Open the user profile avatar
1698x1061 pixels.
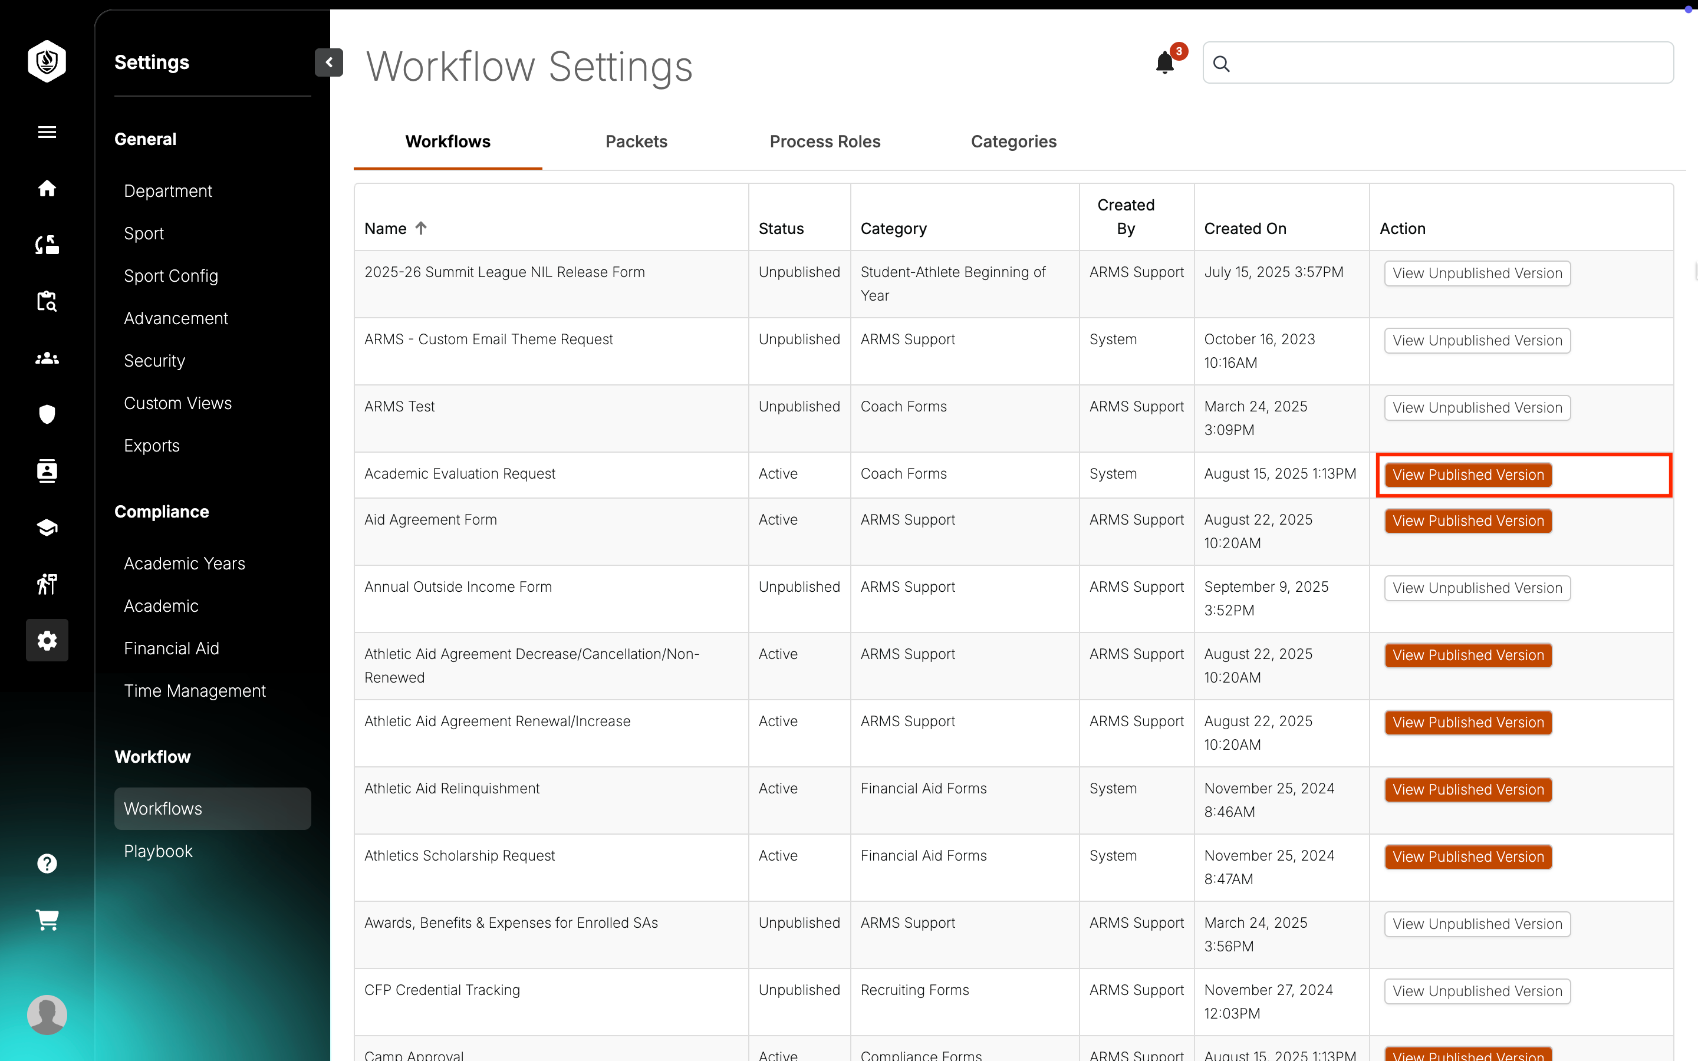pyautogui.click(x=47, y=1014)
